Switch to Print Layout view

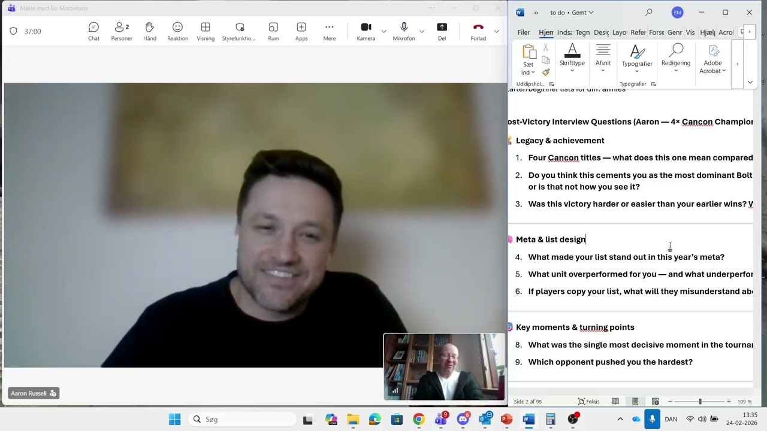[635, 402]
